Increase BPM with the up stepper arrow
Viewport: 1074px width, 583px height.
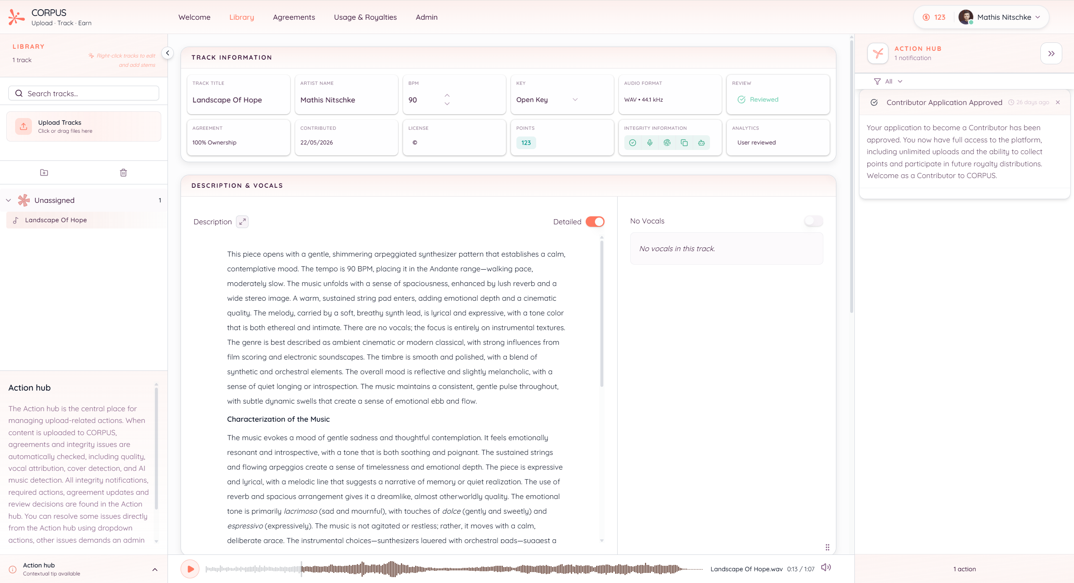(x=447, y=95)
